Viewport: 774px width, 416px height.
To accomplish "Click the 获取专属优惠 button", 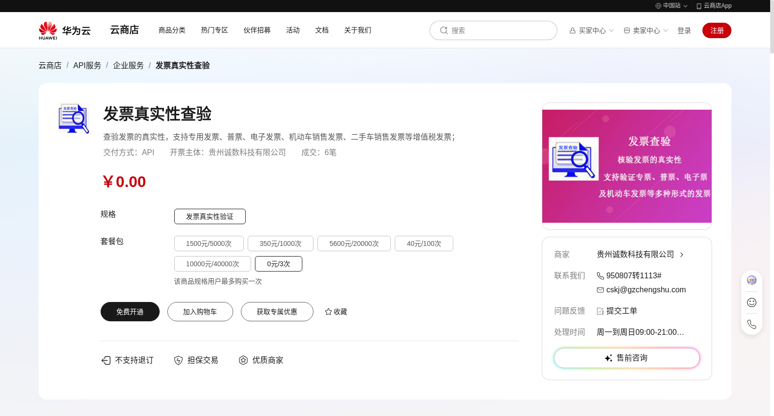I will (277, 312).
